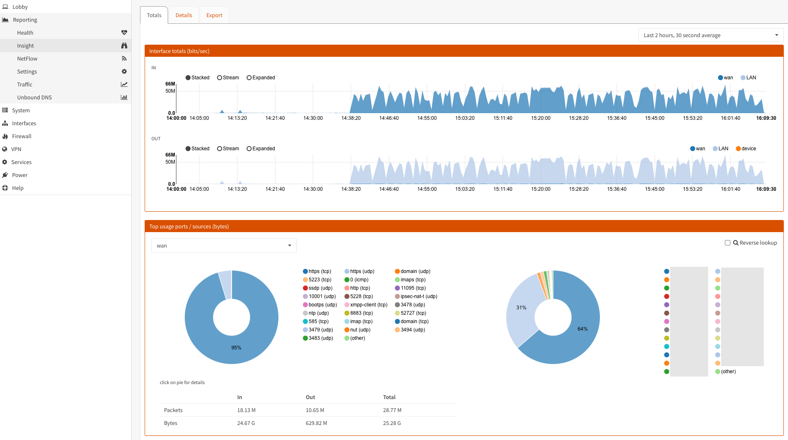This screenshot has width=788, height=440.
Task: Click the https (tcp) legend swatch
Action: [305, 271]
